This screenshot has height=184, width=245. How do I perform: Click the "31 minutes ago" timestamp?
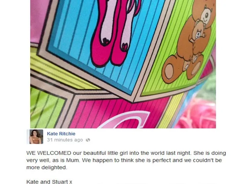pyautogui.click(x=65, y=140)
